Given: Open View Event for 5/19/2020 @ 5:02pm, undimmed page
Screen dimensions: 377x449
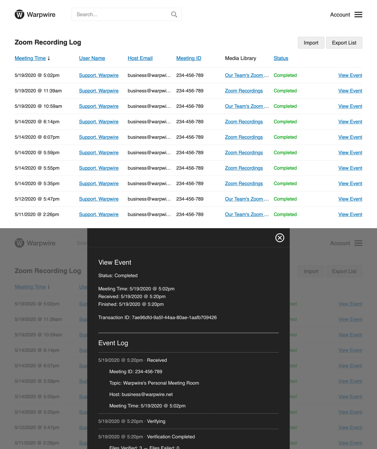Looking at the screenshot, I should (x=350, y=75).
